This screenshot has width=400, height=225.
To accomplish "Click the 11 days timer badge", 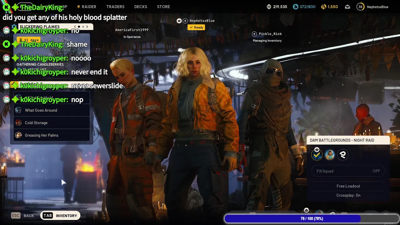I will click(x=28, y=40).
